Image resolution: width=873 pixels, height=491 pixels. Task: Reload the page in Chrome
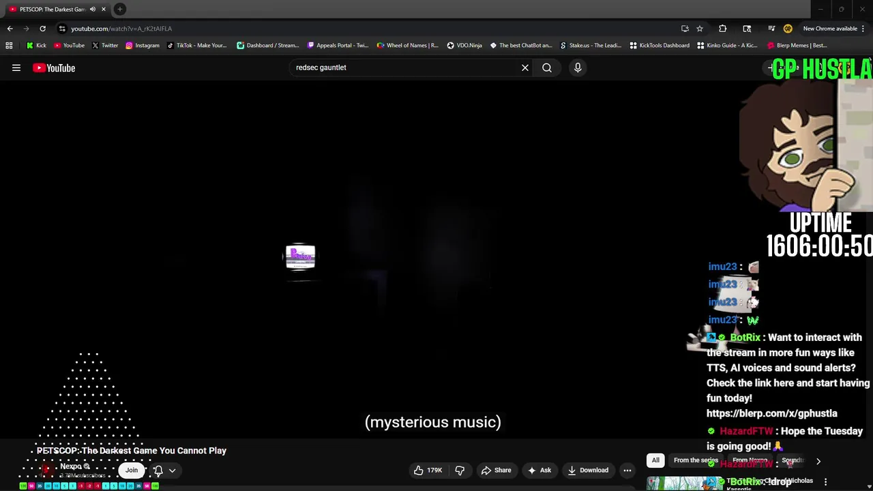42,29
